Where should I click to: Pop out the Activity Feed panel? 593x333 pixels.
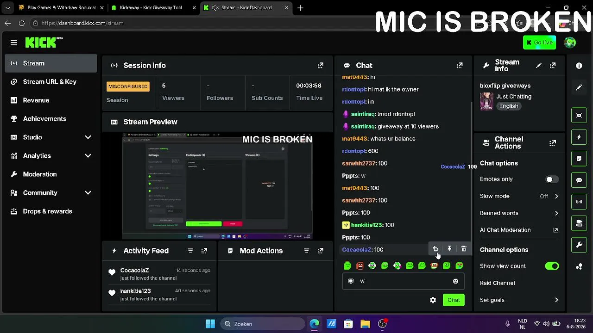click(204, 251)
